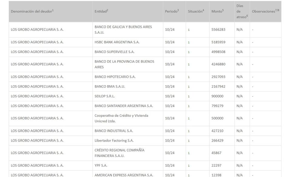The height and width of the screenshot is (177, 303).
Task: Click the amount 4998508
Action: pos(218,52)
